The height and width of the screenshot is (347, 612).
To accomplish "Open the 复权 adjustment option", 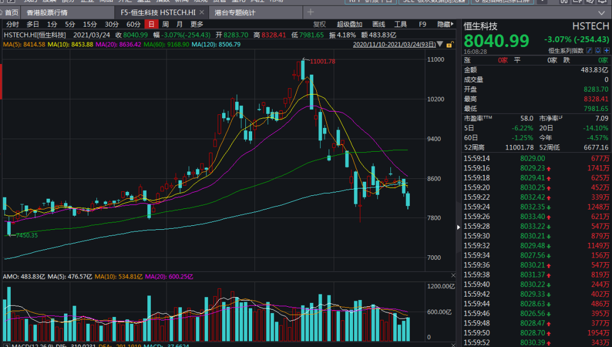I will [x=319, y=24].
